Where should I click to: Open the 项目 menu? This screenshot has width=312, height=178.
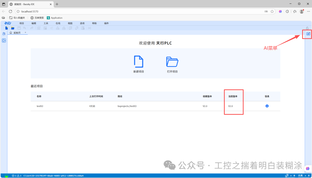click(x=21, y=23)
